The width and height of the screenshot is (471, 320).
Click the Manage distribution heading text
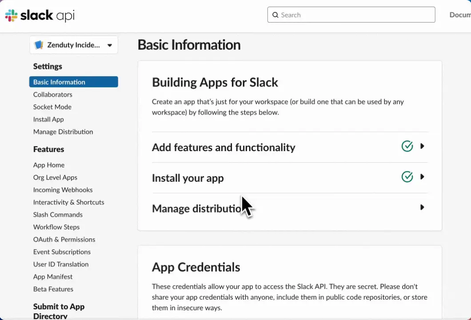tap(197, 208)
